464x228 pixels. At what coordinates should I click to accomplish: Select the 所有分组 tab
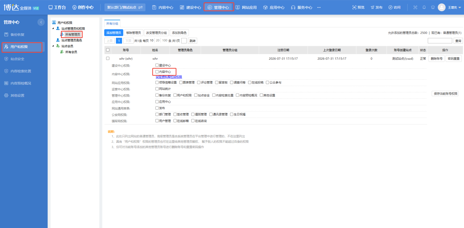point(112,23)
